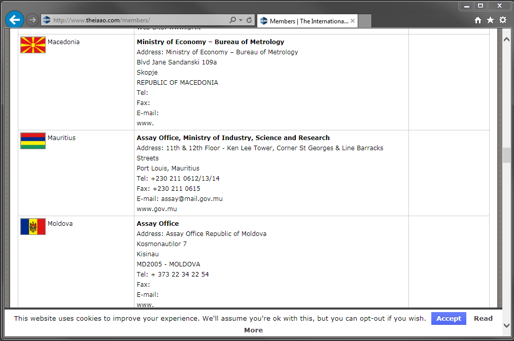The image size is (514, 341).
Task: Click the www.gov.mu website text
Action: point(157,209)
